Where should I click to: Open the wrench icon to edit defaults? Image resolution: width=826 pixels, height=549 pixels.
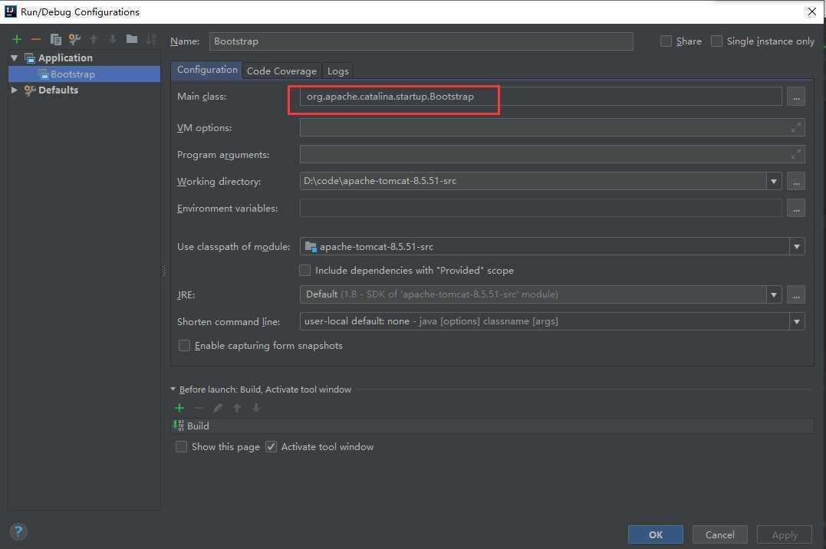[x=74, y=40]
